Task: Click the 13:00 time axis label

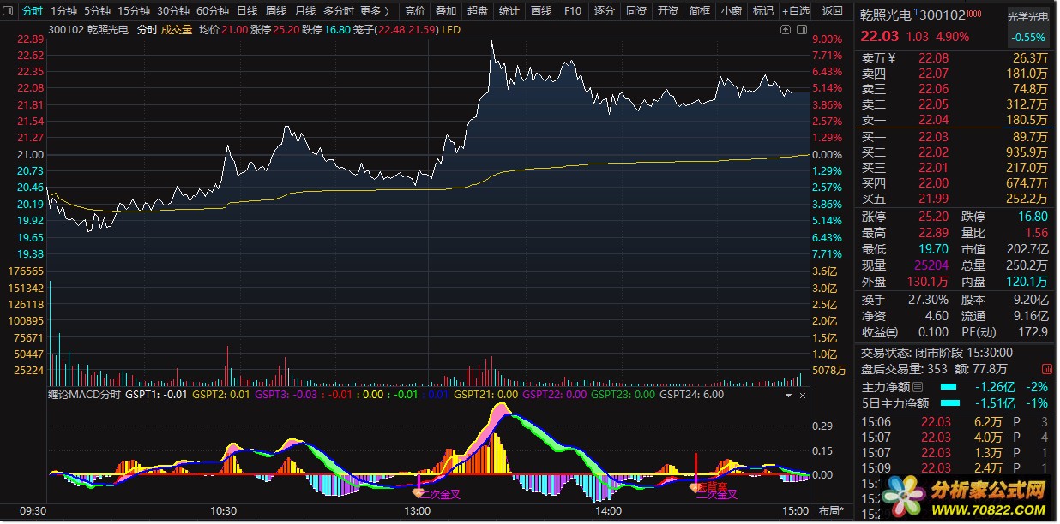Action: coord(418,511)
